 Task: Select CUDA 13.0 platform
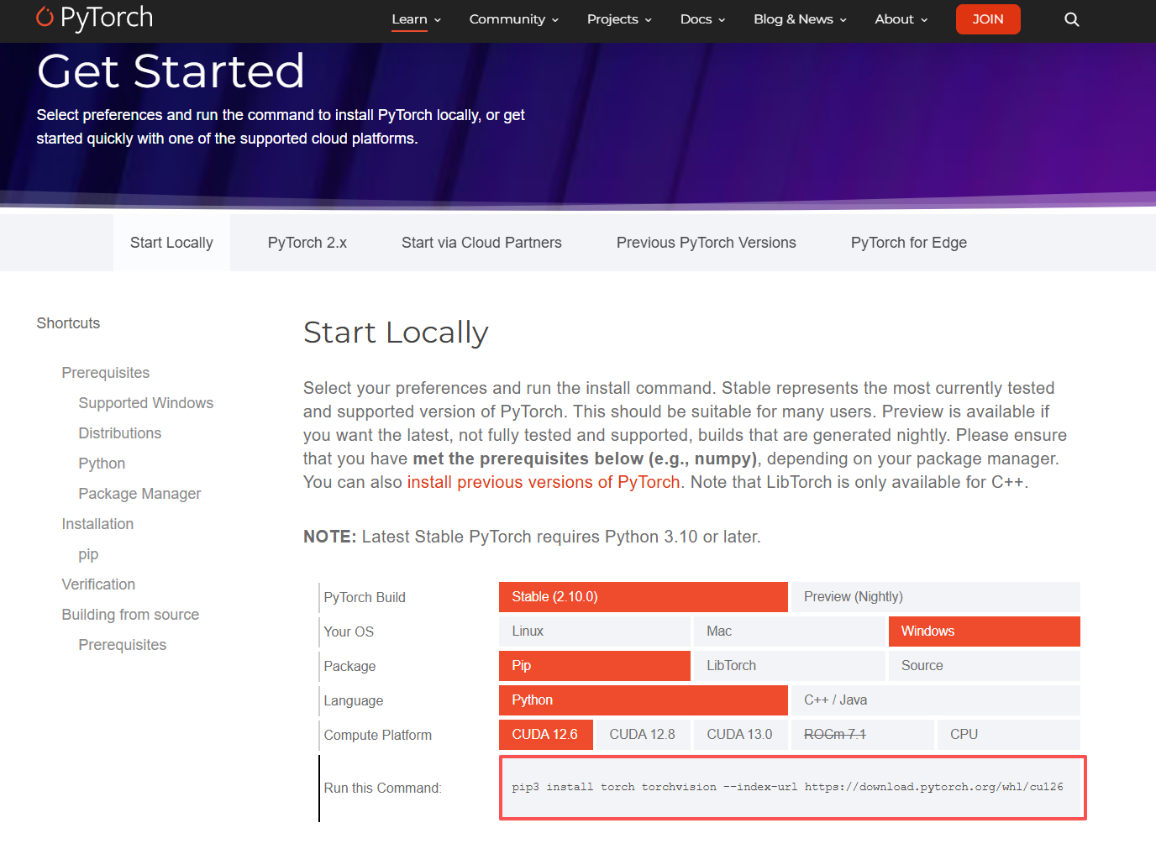click(741, 735)
